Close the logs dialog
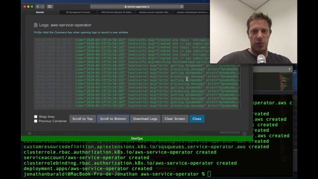Viewport: 318px width, 179px height. [x=197, y=119]
